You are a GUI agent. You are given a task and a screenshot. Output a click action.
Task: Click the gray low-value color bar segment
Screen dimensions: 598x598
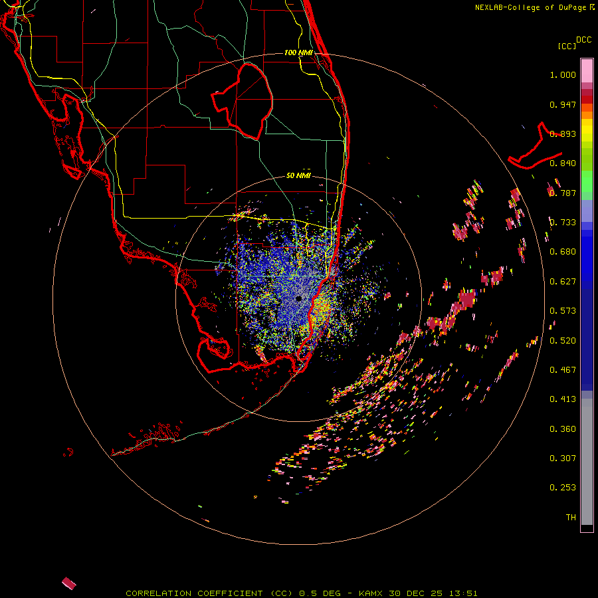pos(587,462)
